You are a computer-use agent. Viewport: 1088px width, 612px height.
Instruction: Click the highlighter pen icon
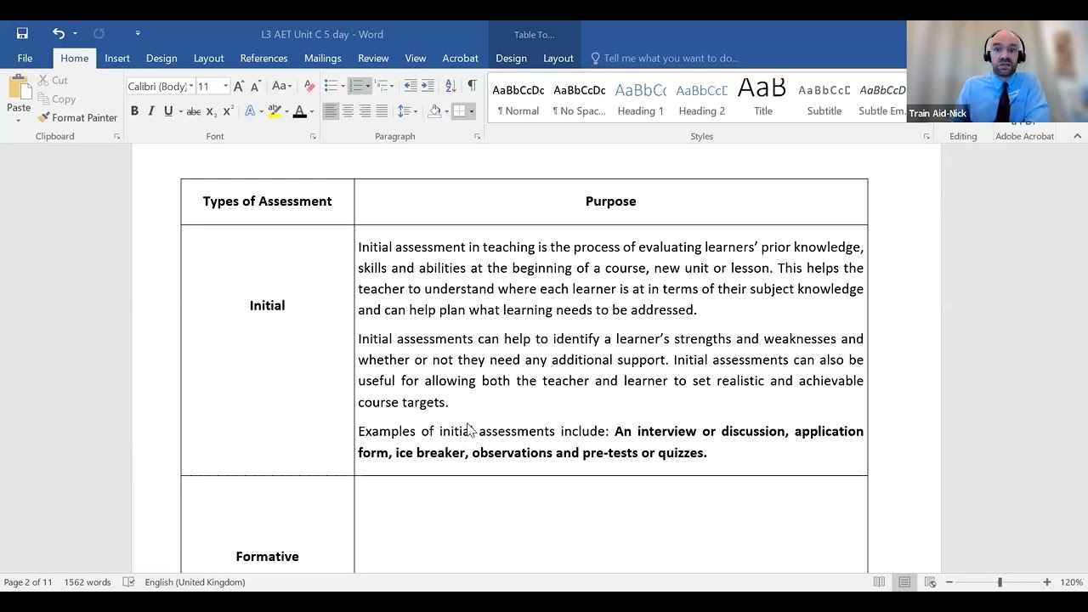(274, 111)
